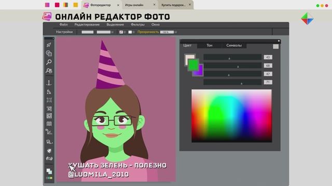
Task: Toggle the white square option in options bar
Action: pyautogui.click(x=130, y=32)
